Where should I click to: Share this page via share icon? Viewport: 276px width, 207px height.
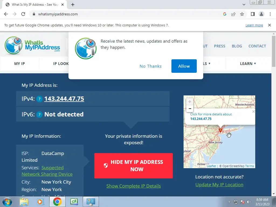coord(233,14)
